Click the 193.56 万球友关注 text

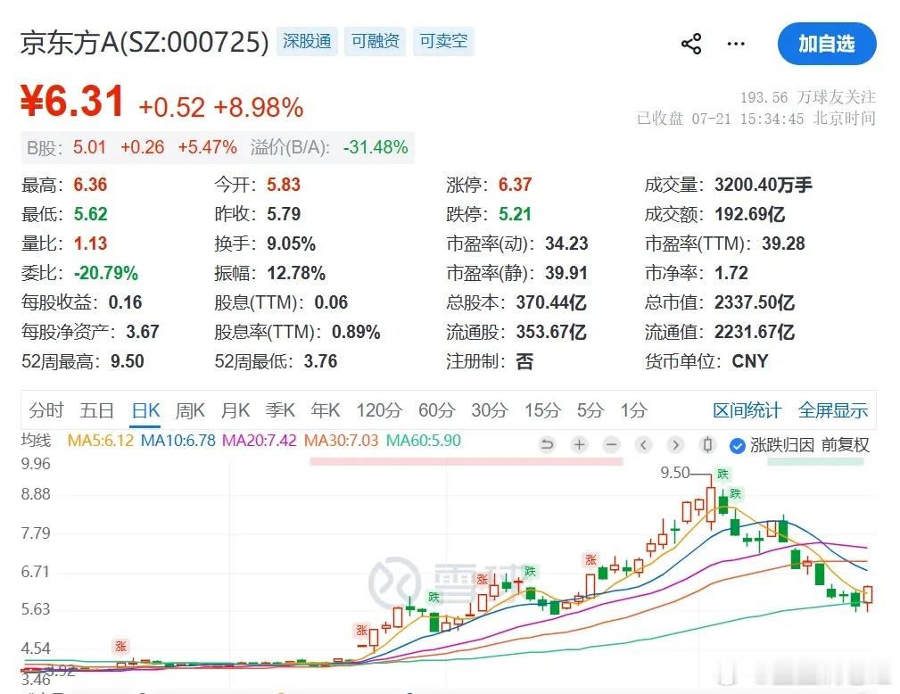pyautogui.click(x=807, y=97)
